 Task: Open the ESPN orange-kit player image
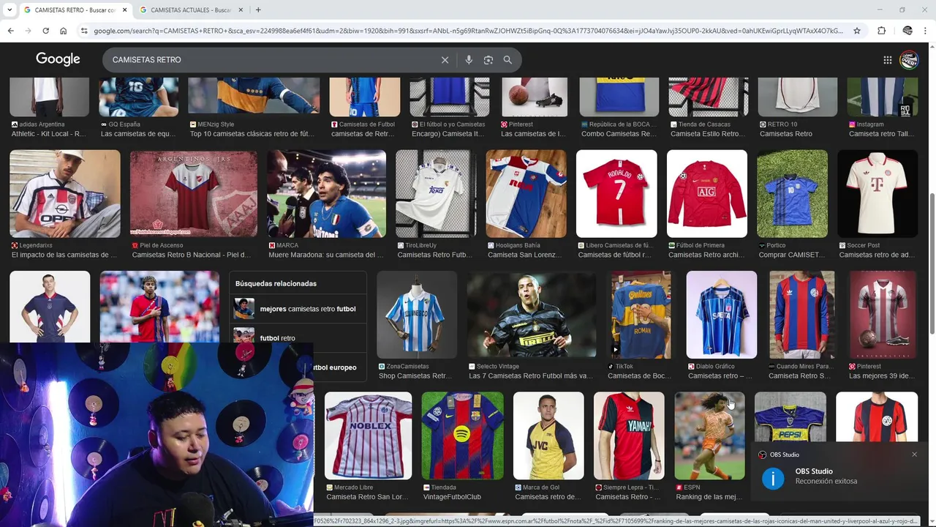[709, 436]
